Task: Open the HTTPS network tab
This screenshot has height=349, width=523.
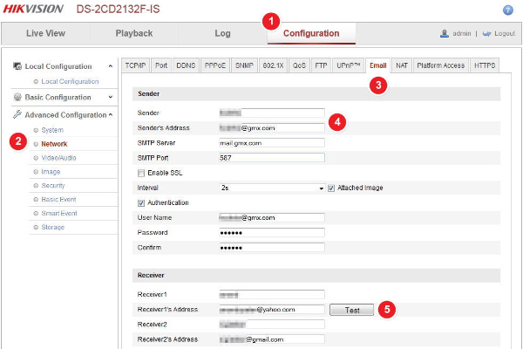Action: point(484,65)
